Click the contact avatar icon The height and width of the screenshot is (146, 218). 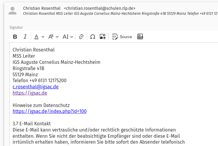click(12, 11)
